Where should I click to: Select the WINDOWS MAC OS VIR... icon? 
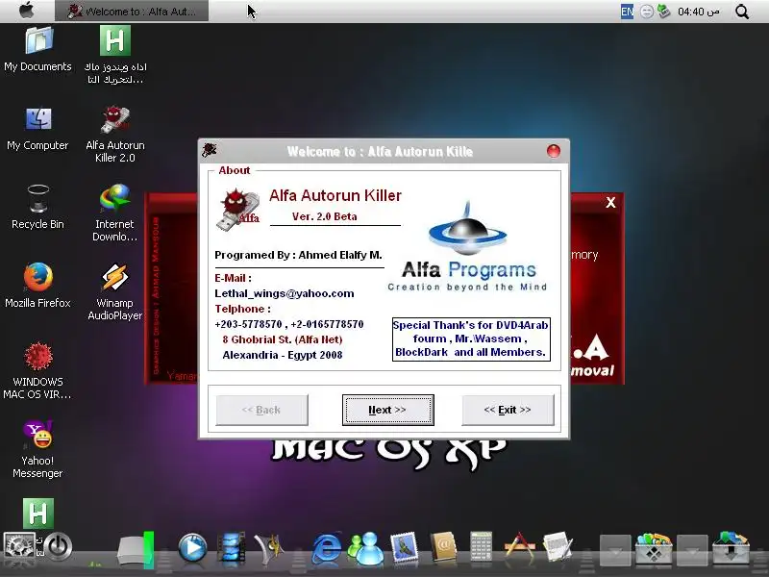38,371
